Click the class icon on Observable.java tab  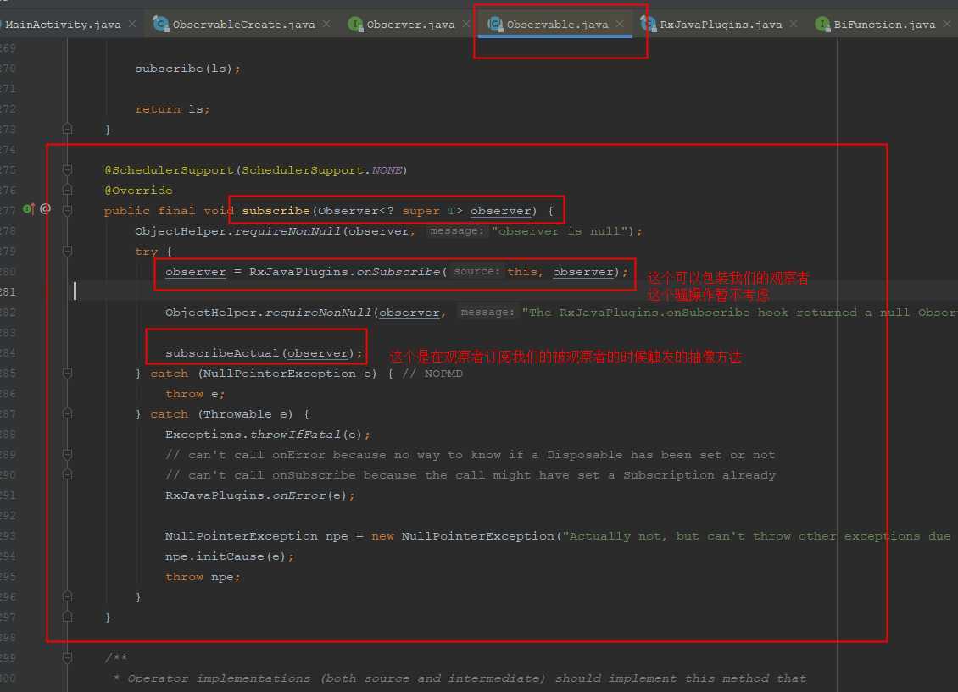click(495, 24)
